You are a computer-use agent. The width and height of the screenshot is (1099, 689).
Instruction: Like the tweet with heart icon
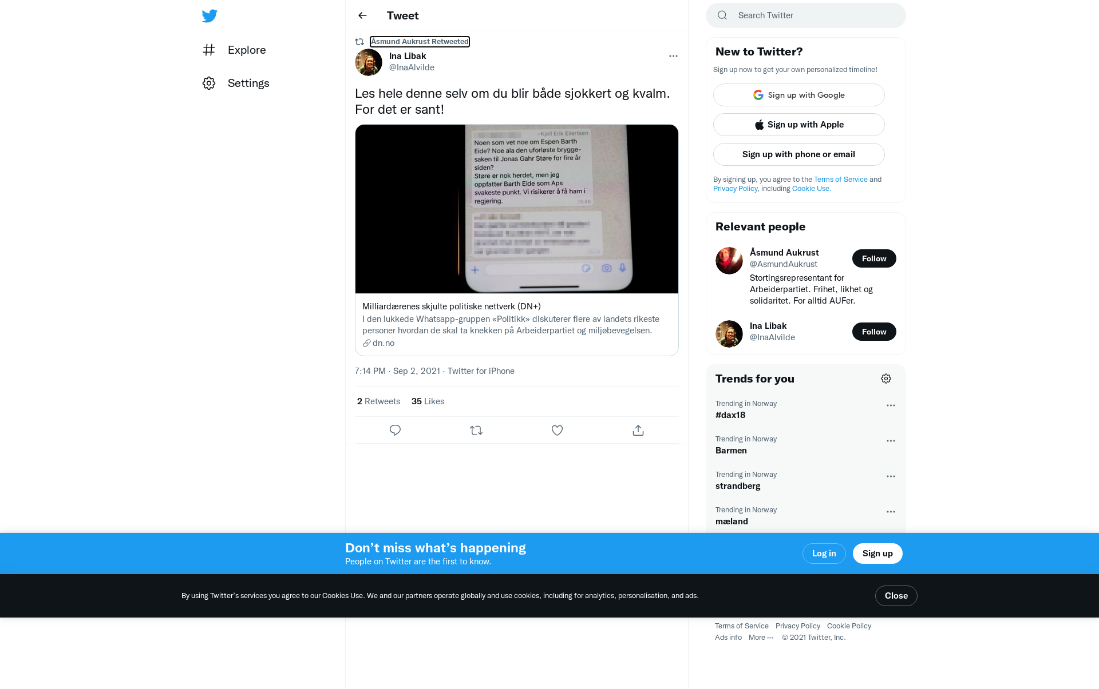(557, 430)
